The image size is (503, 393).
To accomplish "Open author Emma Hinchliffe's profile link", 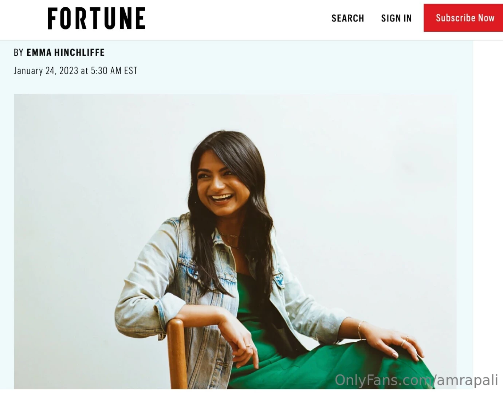I will 66,53.
